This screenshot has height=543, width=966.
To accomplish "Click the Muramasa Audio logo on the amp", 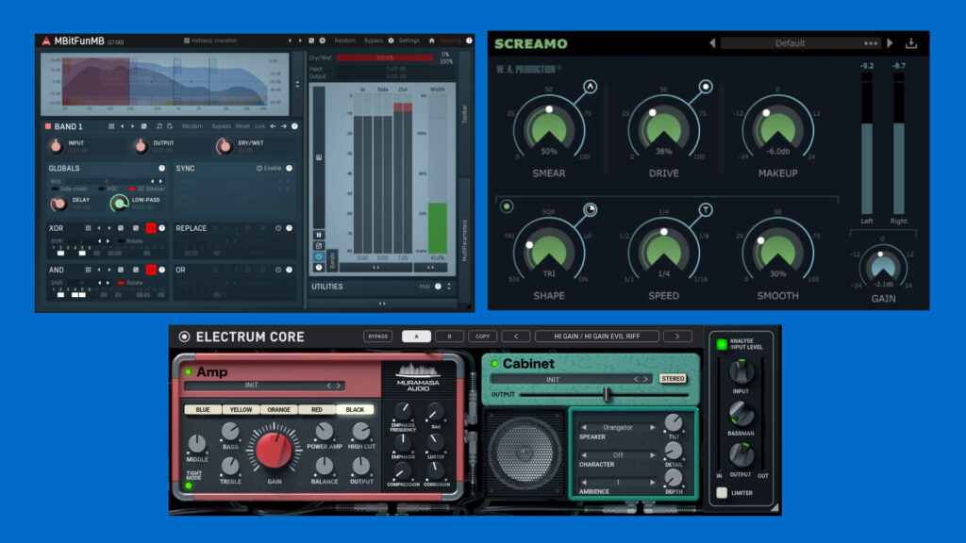I will (x=418, y=376).
